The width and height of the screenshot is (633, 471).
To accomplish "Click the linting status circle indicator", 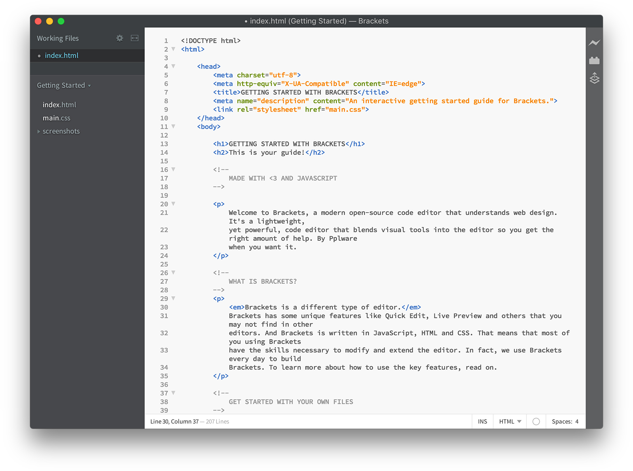I will (x=536, y=422).
